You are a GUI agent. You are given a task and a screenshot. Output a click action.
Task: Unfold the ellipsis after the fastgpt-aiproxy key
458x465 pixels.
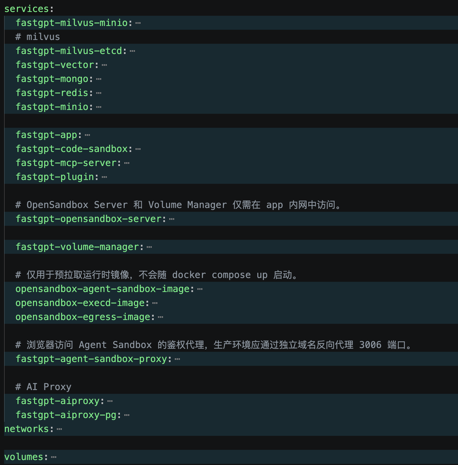tap(110, 401)
